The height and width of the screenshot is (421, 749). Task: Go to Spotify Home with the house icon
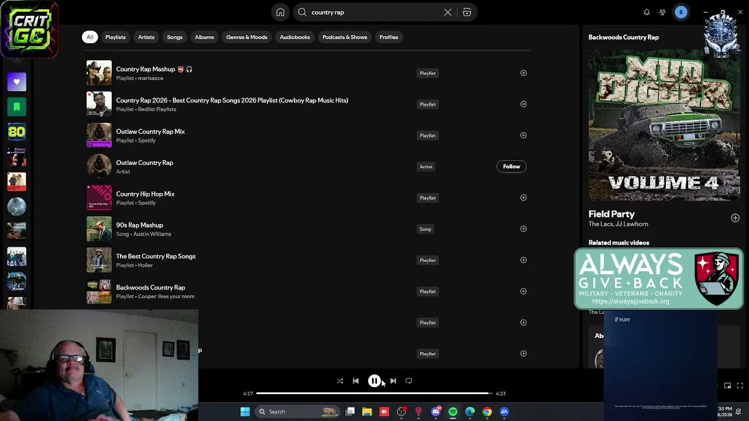pyautogui.click(x=280, y=12)
